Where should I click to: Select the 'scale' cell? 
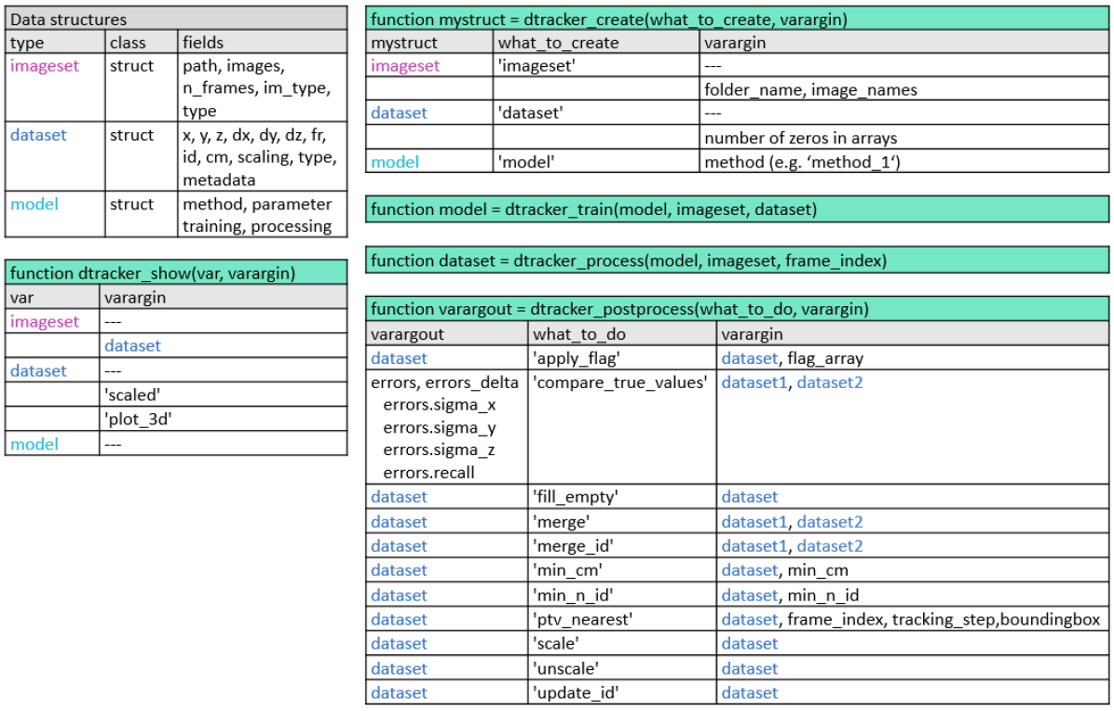pyautogui.click(x=622, y=643)
